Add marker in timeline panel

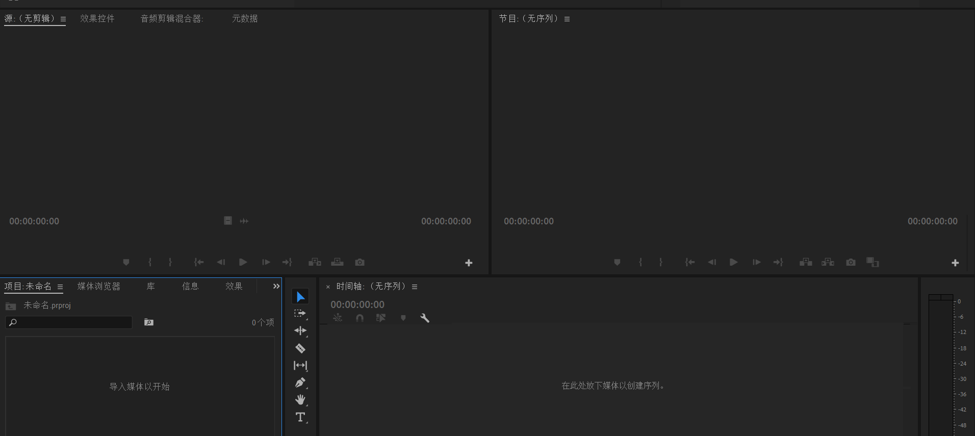pos(403,318)
